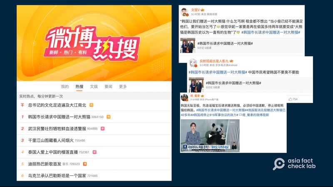
Task: Click post source 网络邻居 in the 3小时前 post
Action: click(212, 14)
